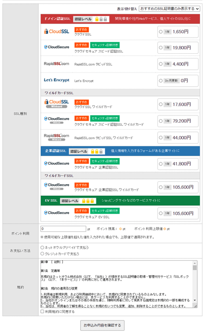Click the クラウドセキュア EV SSL product name
This screenshot has height=334, width=206.
[92, 217]
